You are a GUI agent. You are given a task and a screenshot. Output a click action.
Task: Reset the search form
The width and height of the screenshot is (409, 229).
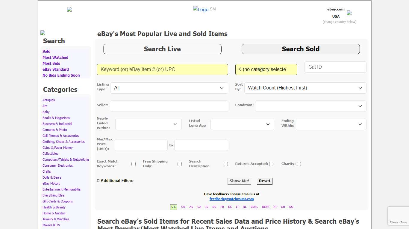pyautogui.click(x=264, y=181)
